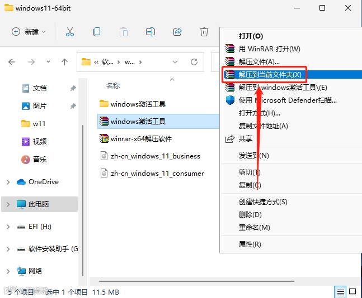This screenshot has height=298, width=362.
Task: Click the w... breadcrumb in address bar
Action: (129, 62)
